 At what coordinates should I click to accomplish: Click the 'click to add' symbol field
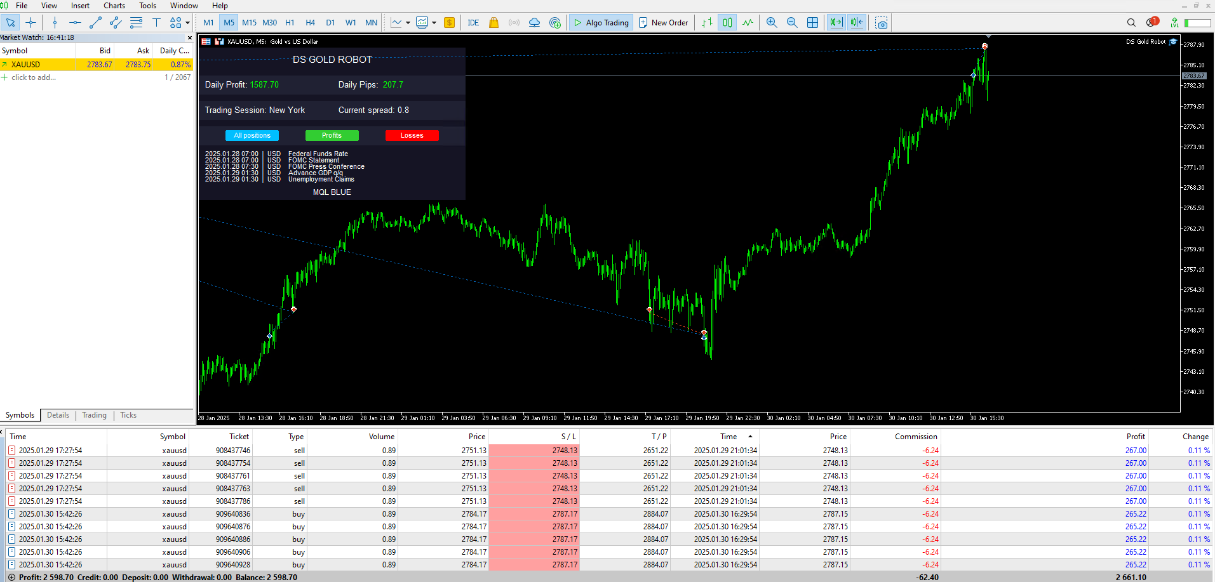coord(33,77)
